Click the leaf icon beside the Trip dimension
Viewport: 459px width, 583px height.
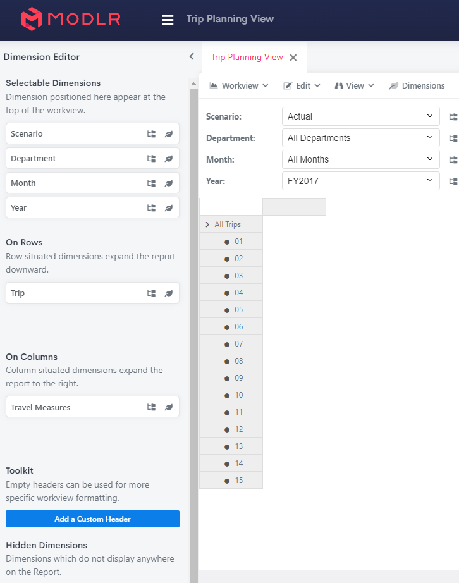coord(168,293)
